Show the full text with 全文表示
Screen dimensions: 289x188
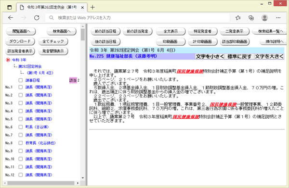pos(171,31)
